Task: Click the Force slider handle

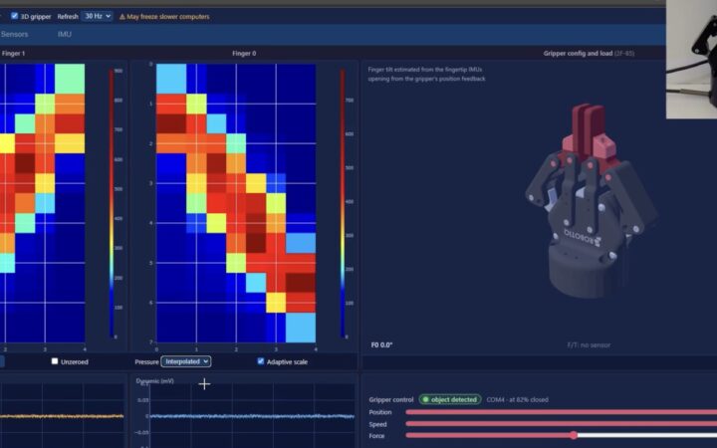Action: coord(574,436)
